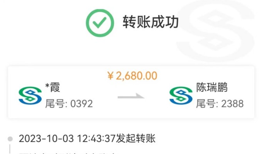274x154 pixels.
Task: Click the yuan ¥ symbol in amount
Action: (x=110, y=76)
